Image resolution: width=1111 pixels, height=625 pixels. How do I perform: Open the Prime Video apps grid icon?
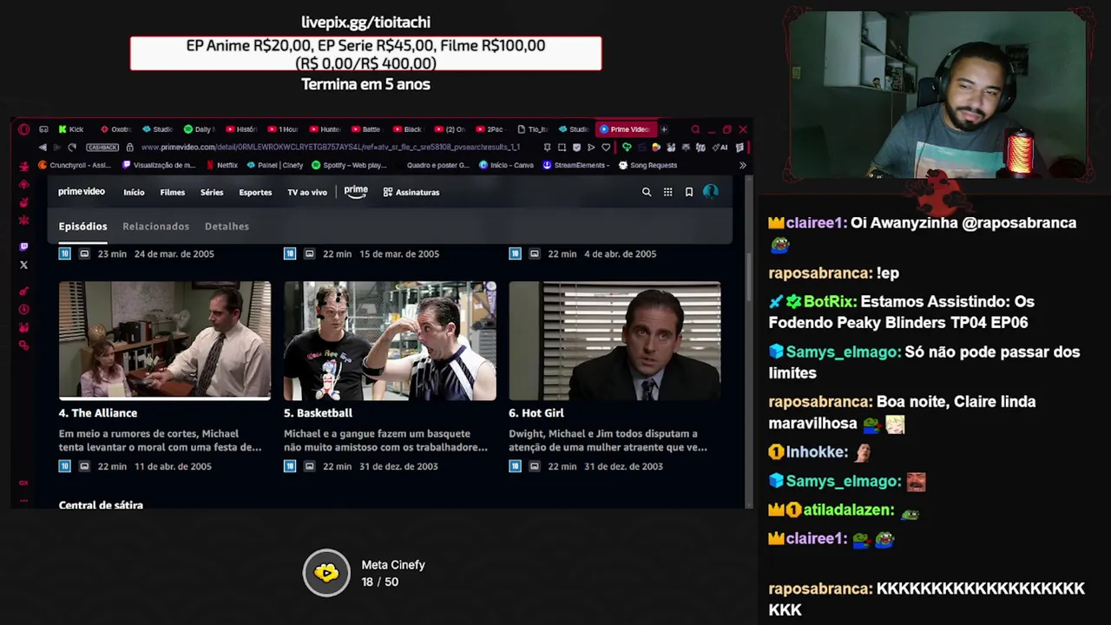pos(667,192)
